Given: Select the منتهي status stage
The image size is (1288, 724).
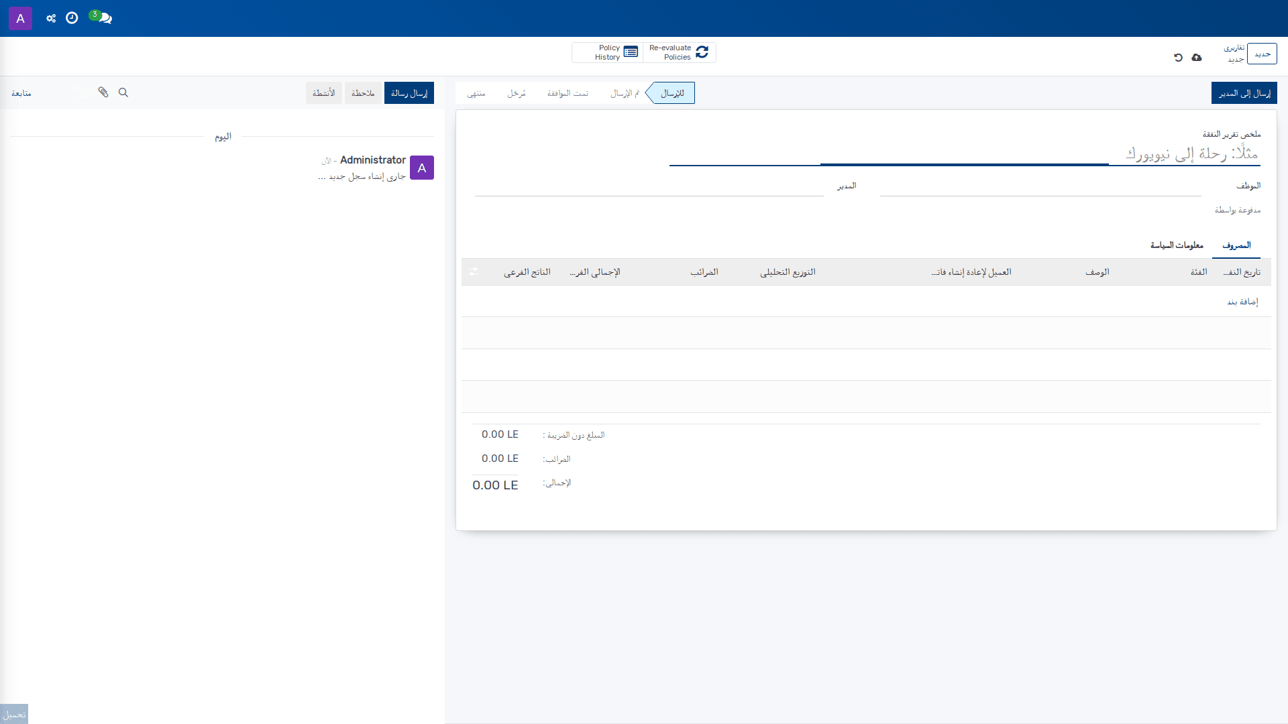Looking at the screenshot, I should click(476, 93).
